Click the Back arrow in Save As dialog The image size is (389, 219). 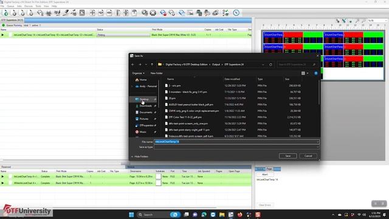(133, 64)
